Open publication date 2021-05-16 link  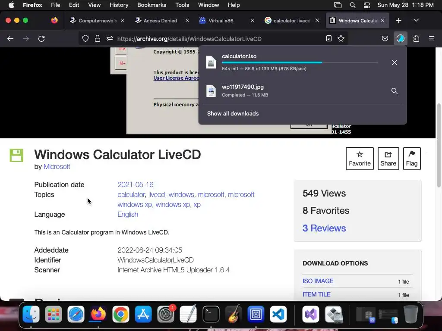pyautogui.click(x=135, y=184)
